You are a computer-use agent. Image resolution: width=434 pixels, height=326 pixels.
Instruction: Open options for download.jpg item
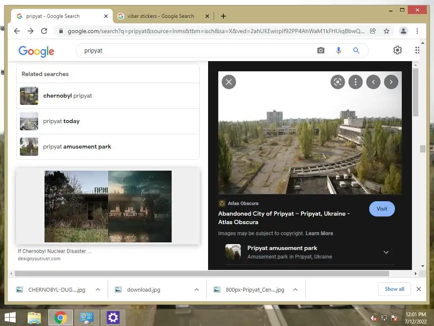point(197,289)
